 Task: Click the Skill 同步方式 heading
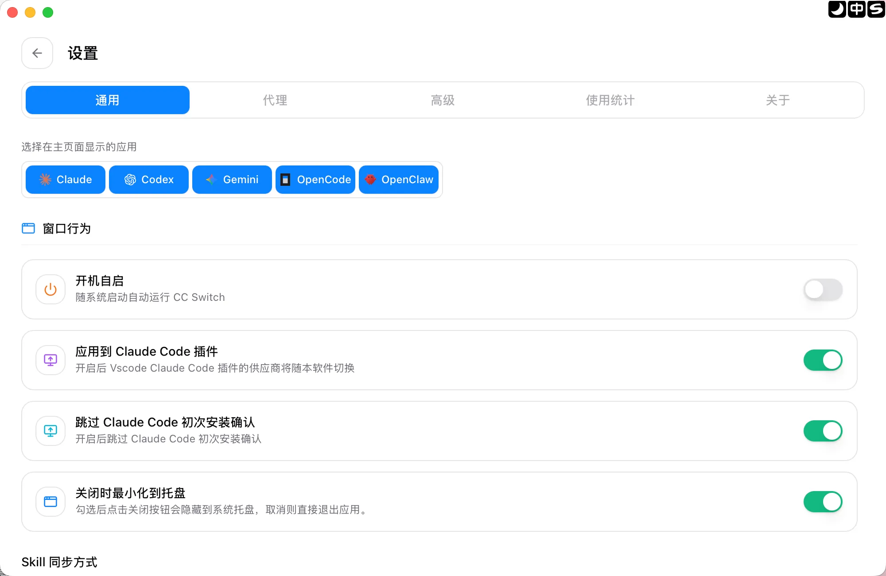tap(59, 562)
